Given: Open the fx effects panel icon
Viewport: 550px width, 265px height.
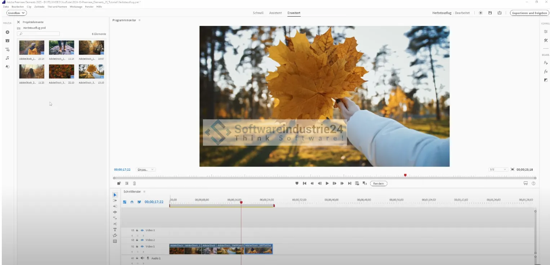Looking at the screenshot, I should click(x=546, y=71).
